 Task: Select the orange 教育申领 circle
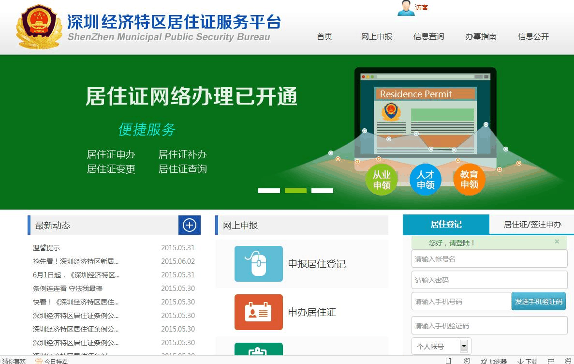469,180
